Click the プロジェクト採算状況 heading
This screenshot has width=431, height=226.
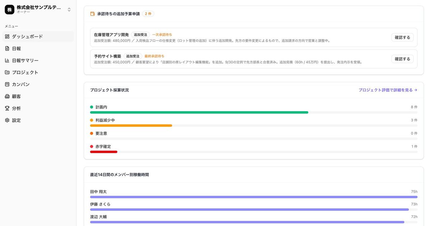tap(109, 90)
